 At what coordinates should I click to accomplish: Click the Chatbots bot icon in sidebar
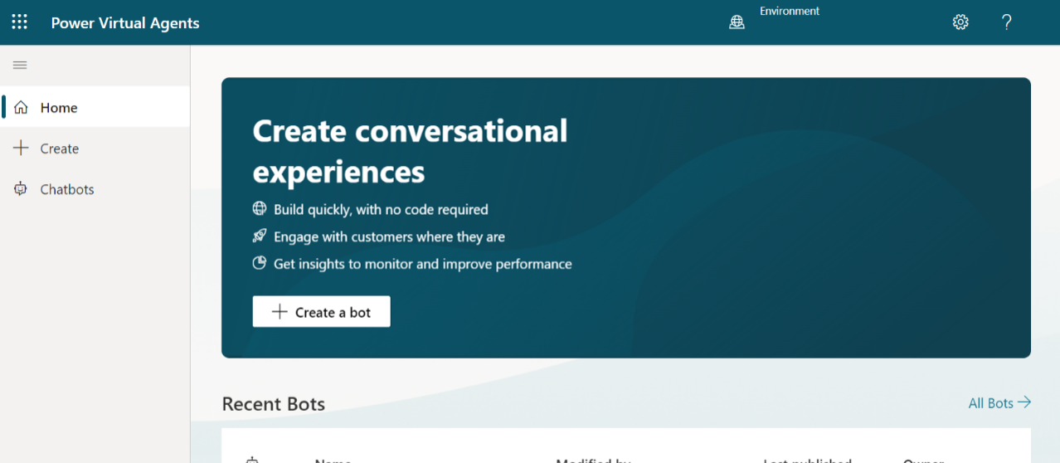pos(21,189)
